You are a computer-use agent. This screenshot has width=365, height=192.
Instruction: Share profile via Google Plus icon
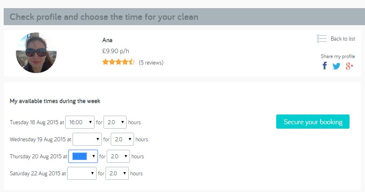point(350,66)
